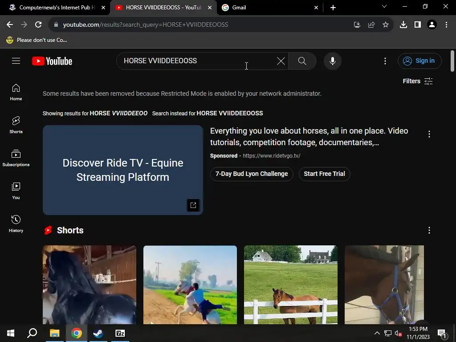
Task: Start voice search with the microphone
Action: tap(332, 61)
